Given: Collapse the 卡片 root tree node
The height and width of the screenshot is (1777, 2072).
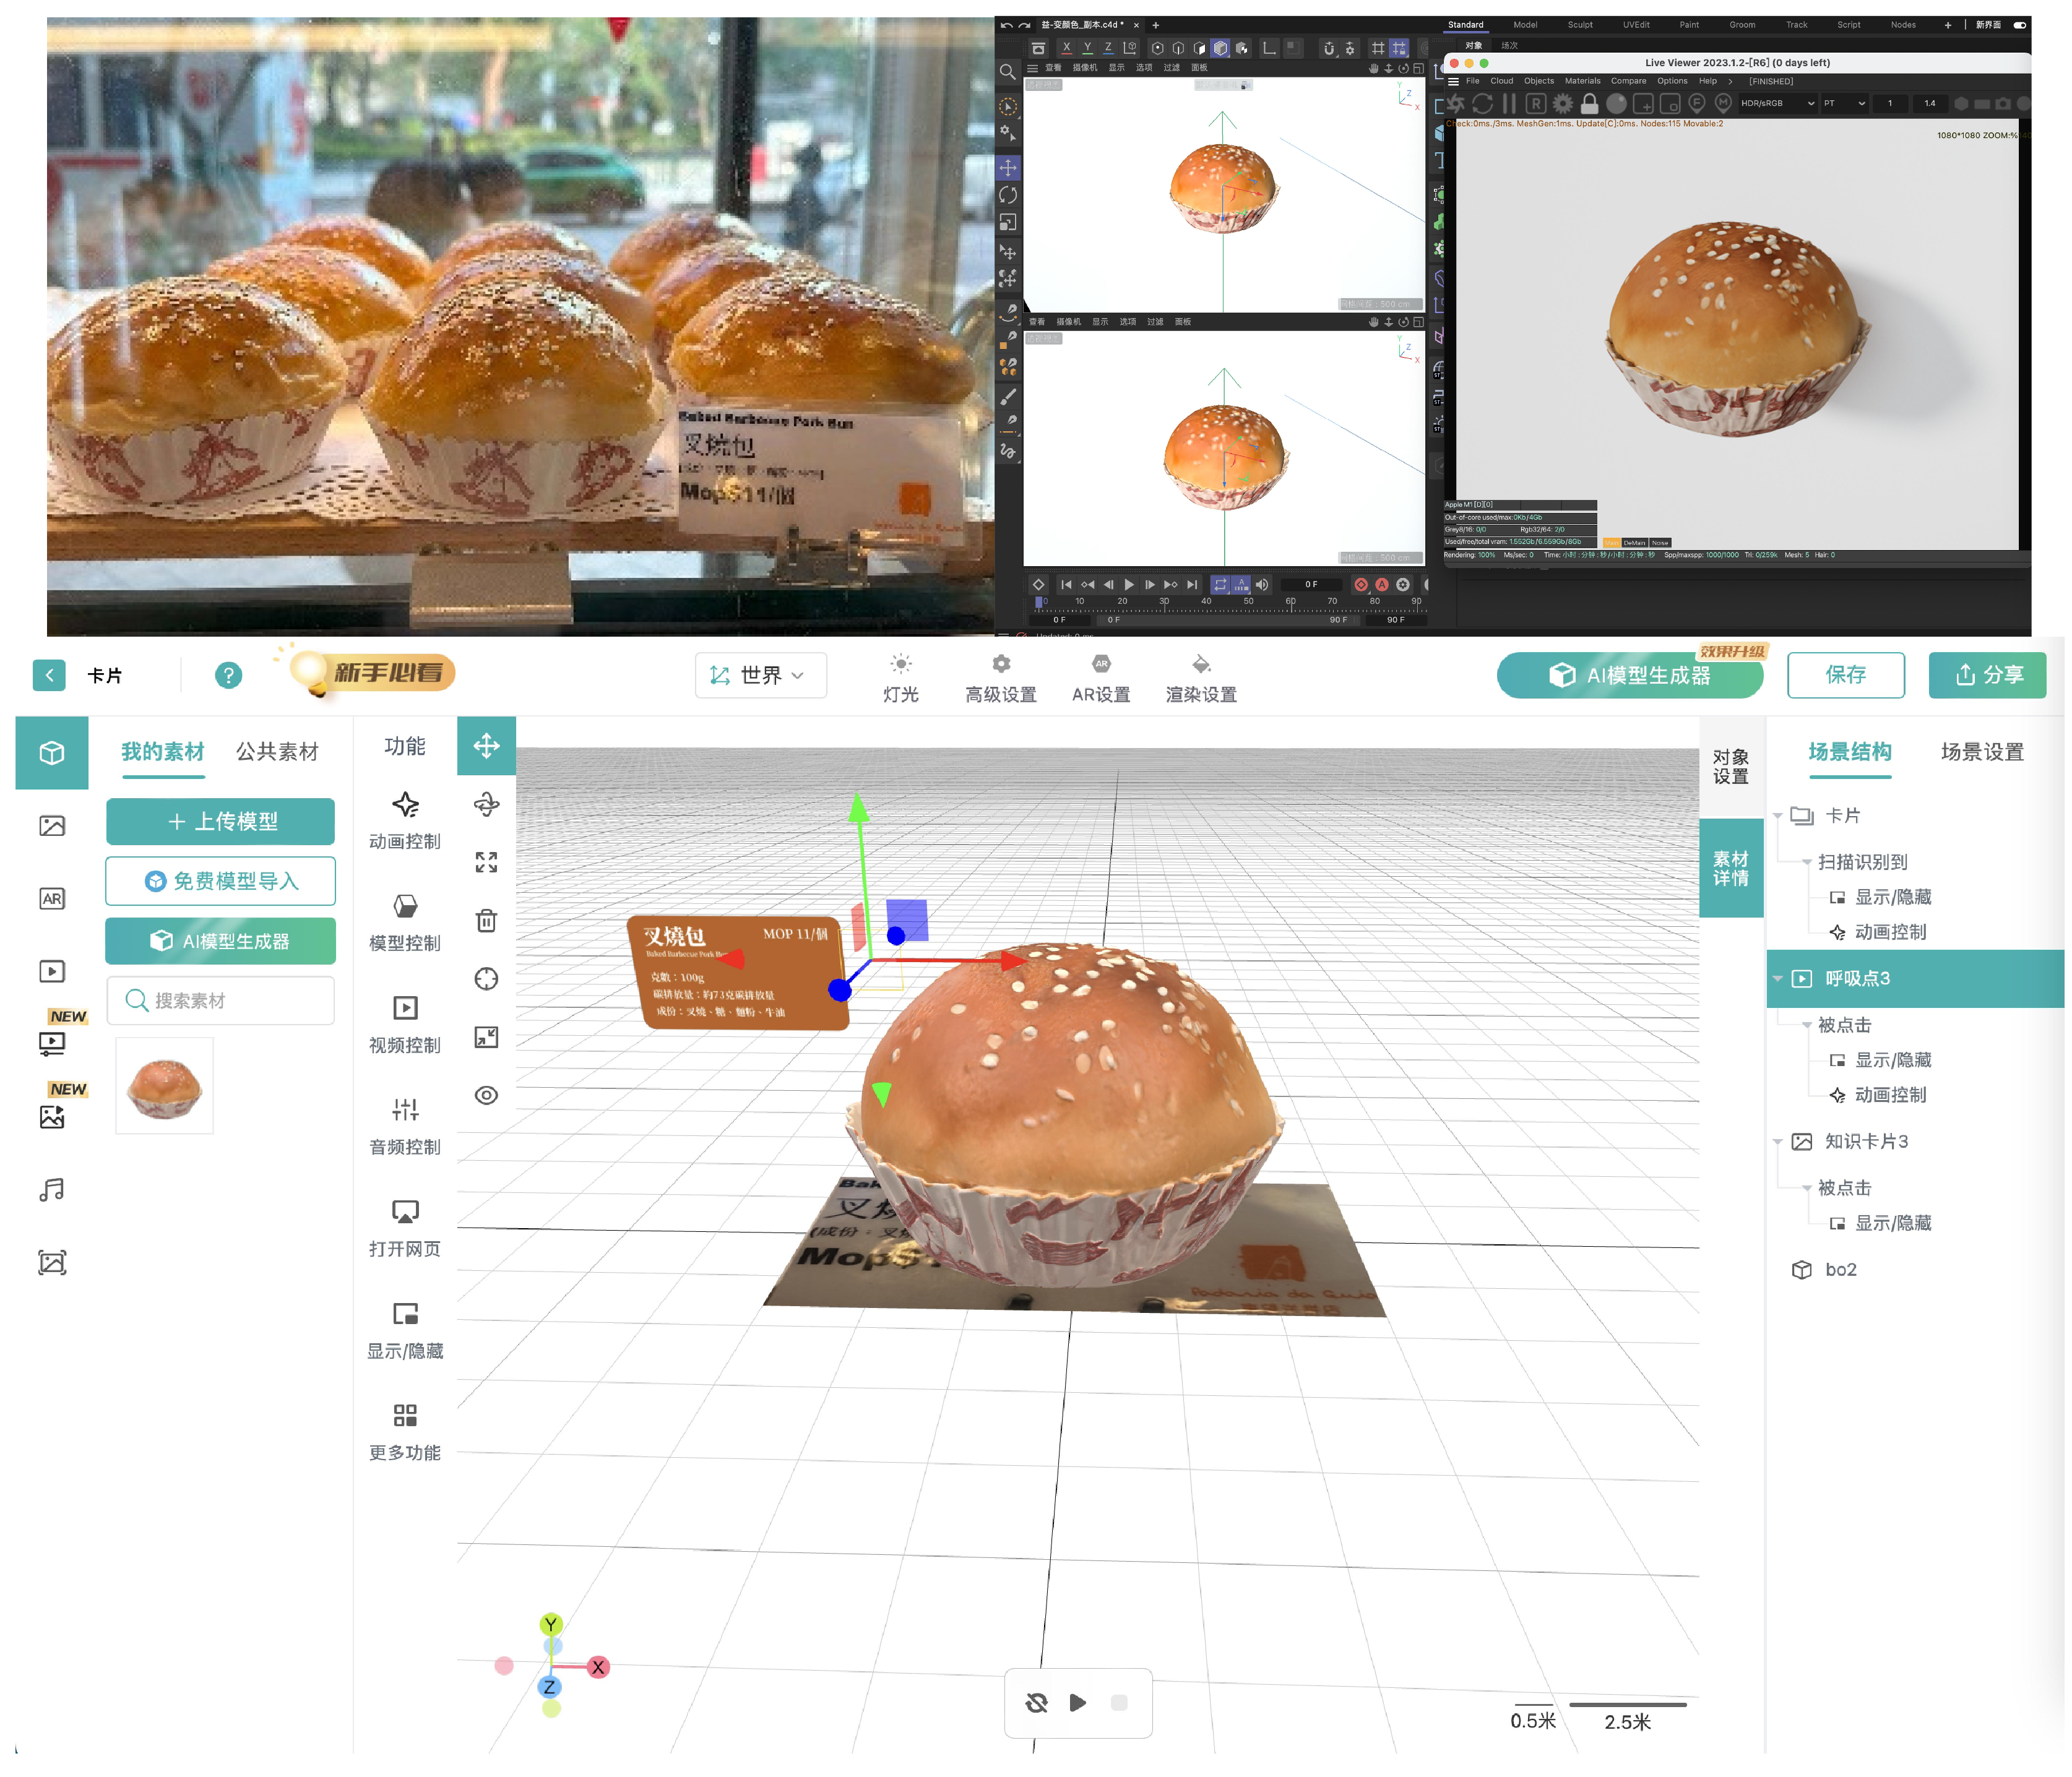Looking at the screenshot, I should pos(1777,815).
